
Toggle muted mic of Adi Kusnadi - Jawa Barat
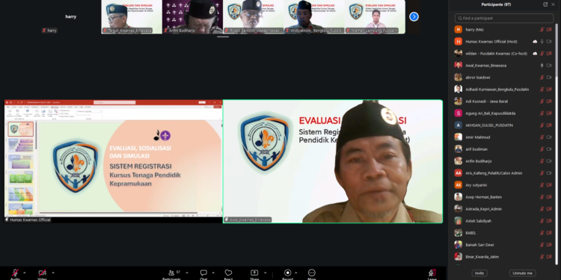pos(542,102)
